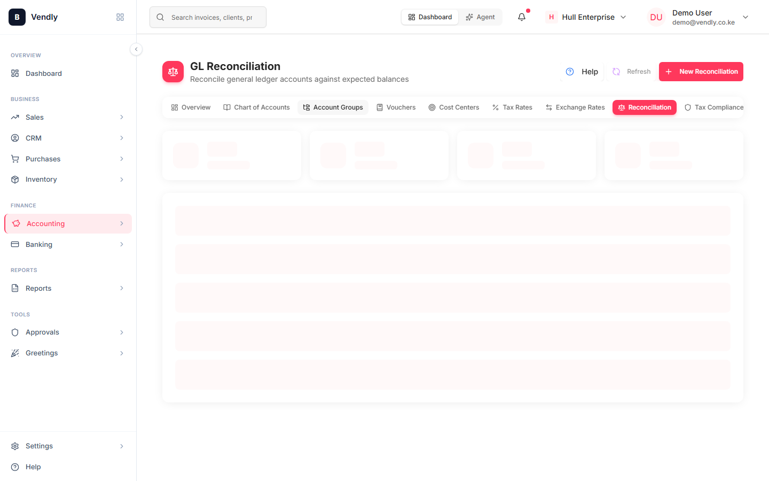Click the search magnifier icon
Image resolution: width=769 pixels, height=481 pixels.
(x=160, y=17)
